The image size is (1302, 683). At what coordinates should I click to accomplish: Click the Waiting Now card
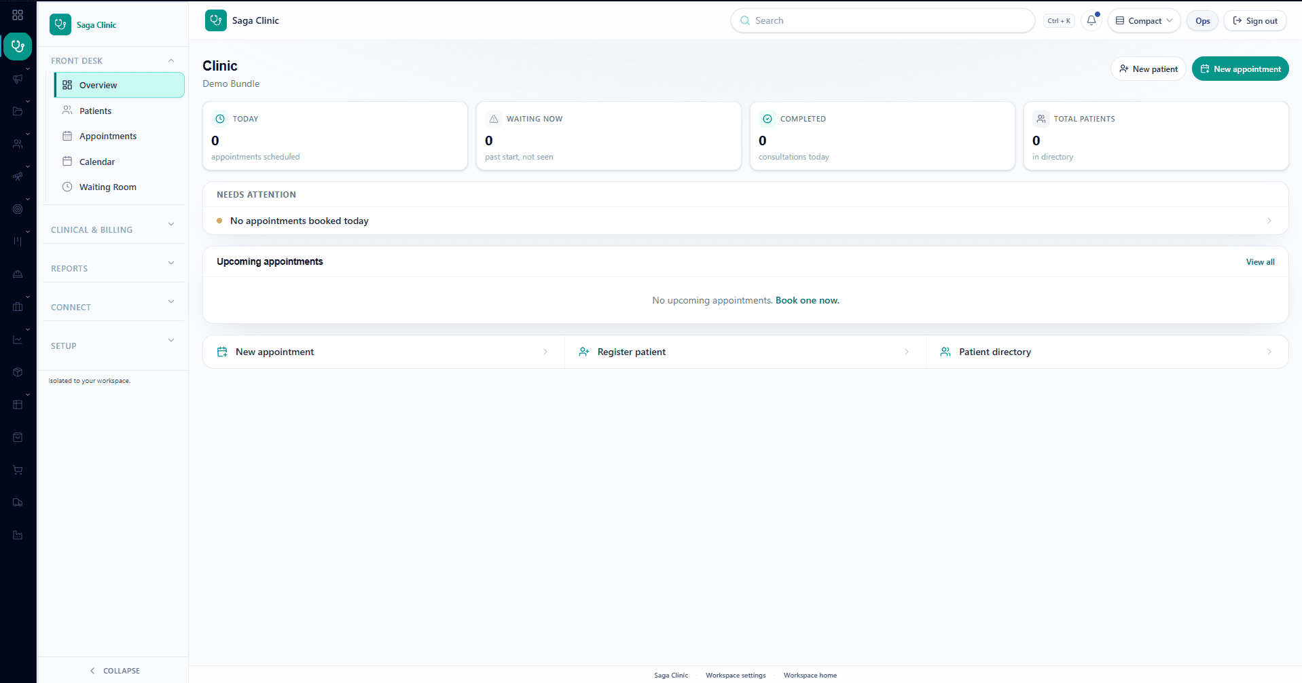[x=609, y=136]
